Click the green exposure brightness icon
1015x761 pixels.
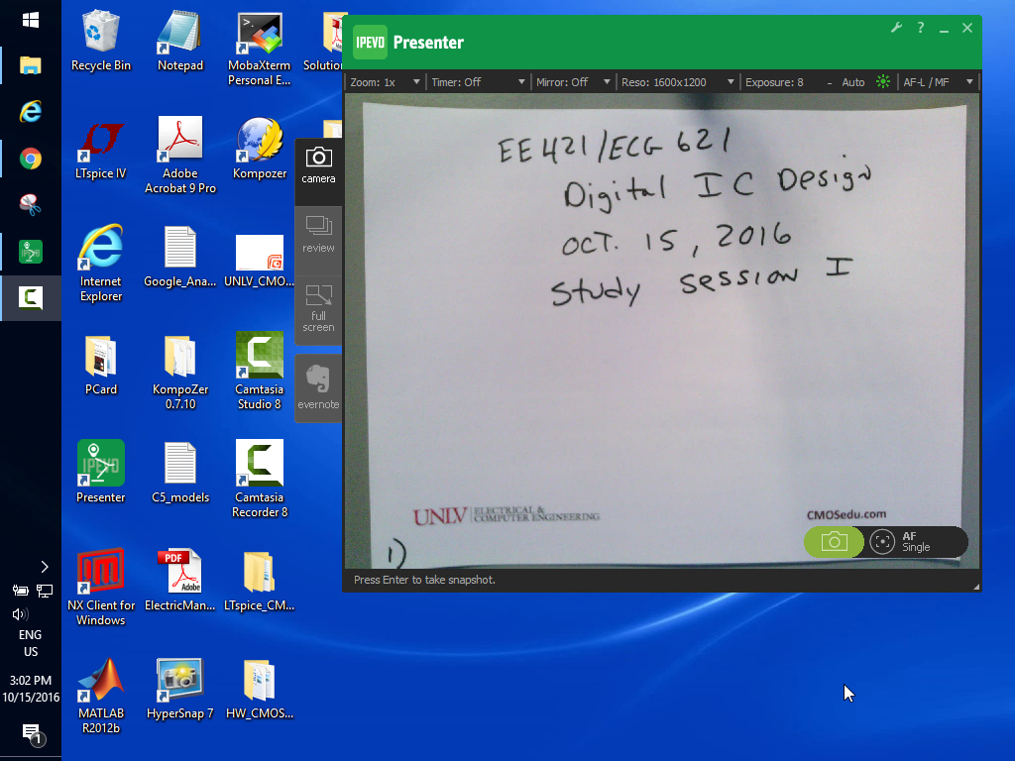click(883, 81)
